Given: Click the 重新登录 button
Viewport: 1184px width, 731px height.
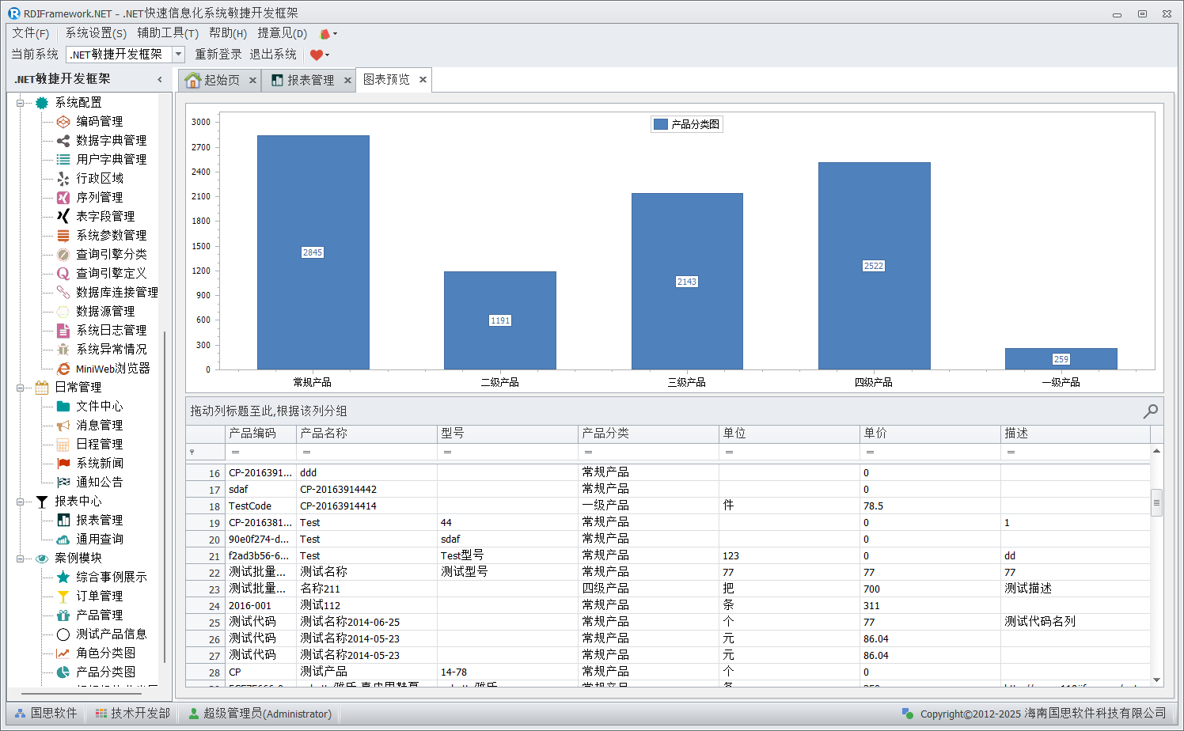Looking at the screenshot, I should pyautogui.click(x=218, y=55).
